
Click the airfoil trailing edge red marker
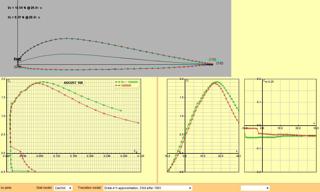212,64
